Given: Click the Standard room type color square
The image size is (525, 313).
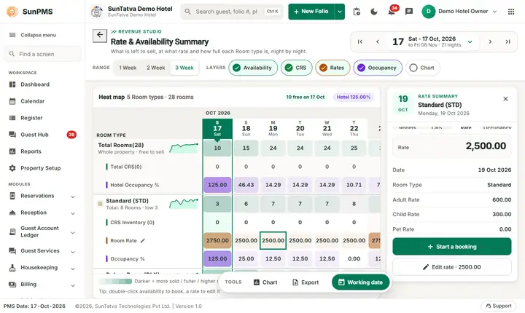Looking at the screenshot, I should pyautogui.click(x=100, y=204).
